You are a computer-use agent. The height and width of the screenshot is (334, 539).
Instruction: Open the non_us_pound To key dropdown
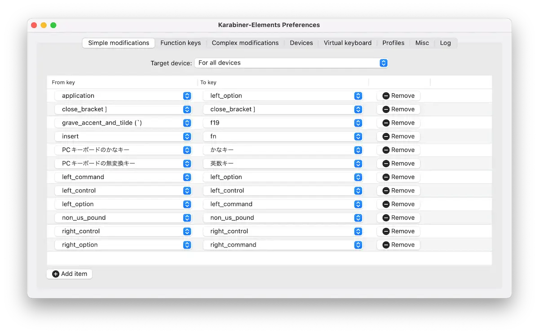pyautogui.click(x=283, y=218)
